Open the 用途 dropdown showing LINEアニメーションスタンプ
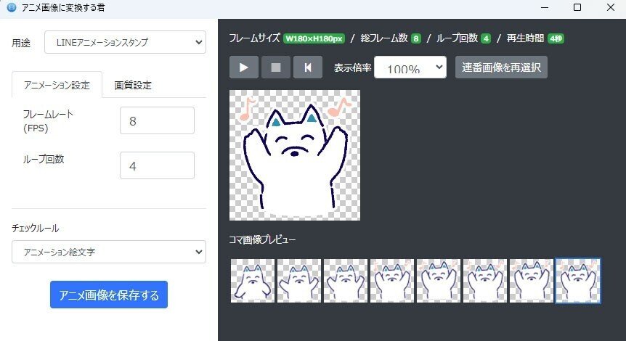626x341 pixels. tap(126, 42)
